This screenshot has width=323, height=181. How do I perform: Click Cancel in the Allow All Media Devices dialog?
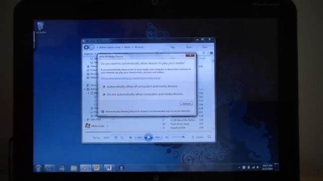[x=186, y=104]
